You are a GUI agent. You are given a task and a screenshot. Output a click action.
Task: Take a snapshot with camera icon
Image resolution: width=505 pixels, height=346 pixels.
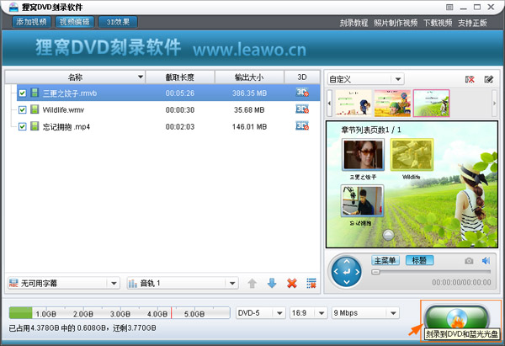[x=469, y=261]
